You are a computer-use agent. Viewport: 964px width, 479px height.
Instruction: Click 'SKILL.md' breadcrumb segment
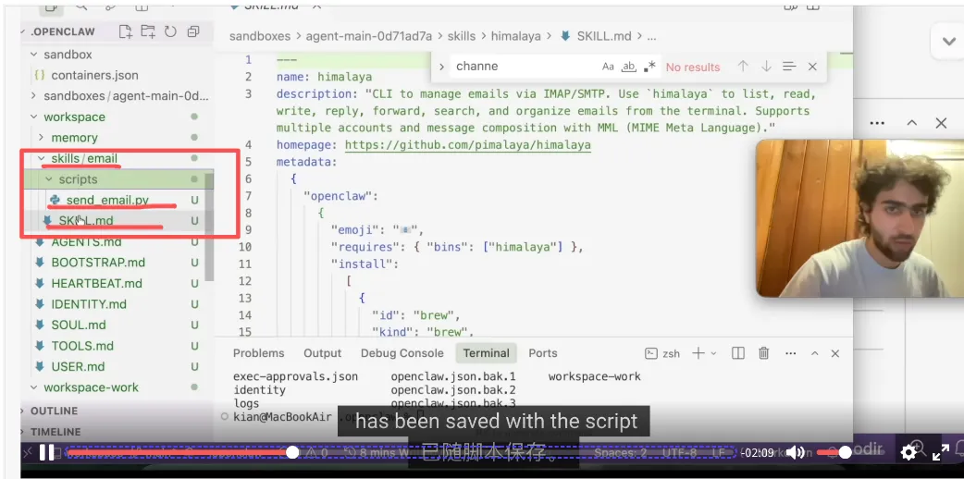tap(604, 36)
